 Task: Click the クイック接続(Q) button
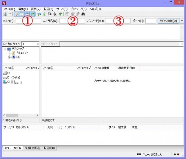168,21
